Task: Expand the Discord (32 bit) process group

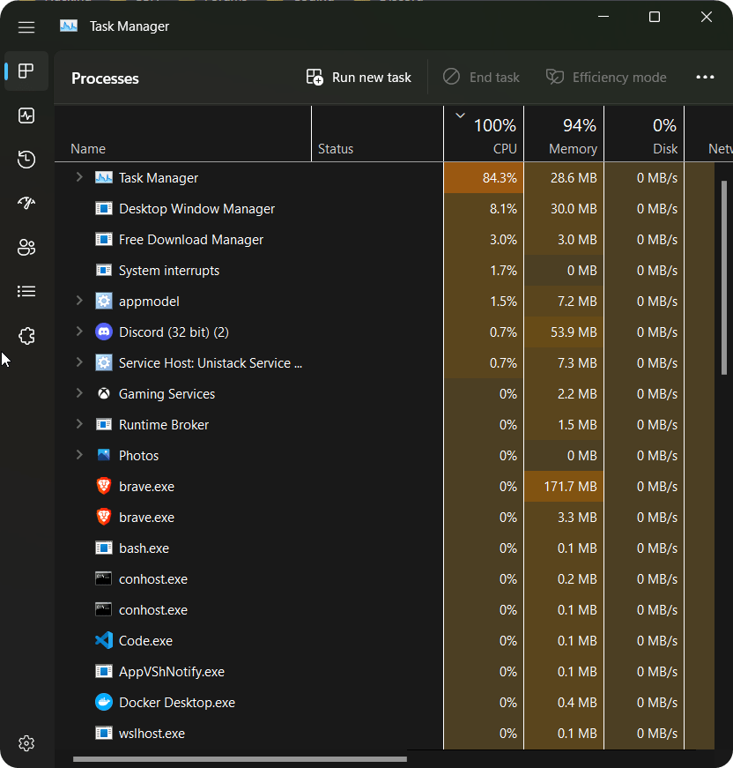Action: click(x=79, y=332)
